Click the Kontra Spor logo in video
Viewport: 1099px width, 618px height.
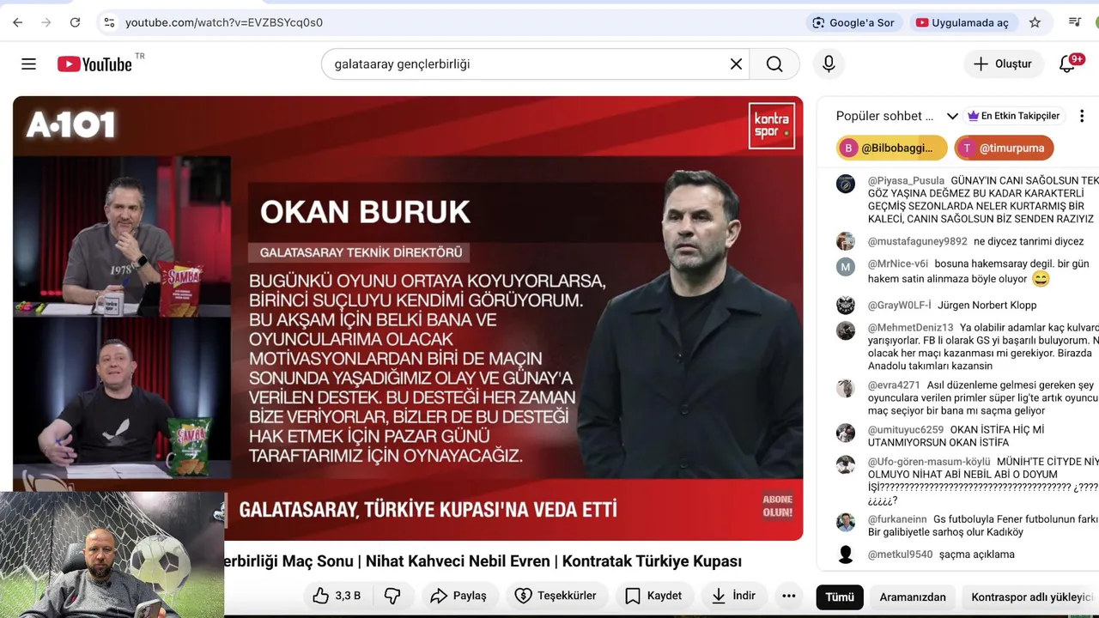(772, 125)
